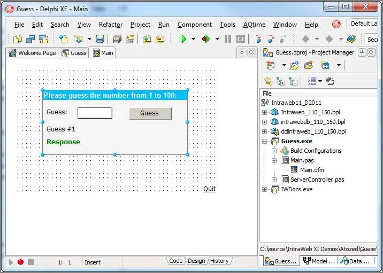Run the project with green arrow

click(182, 39)
